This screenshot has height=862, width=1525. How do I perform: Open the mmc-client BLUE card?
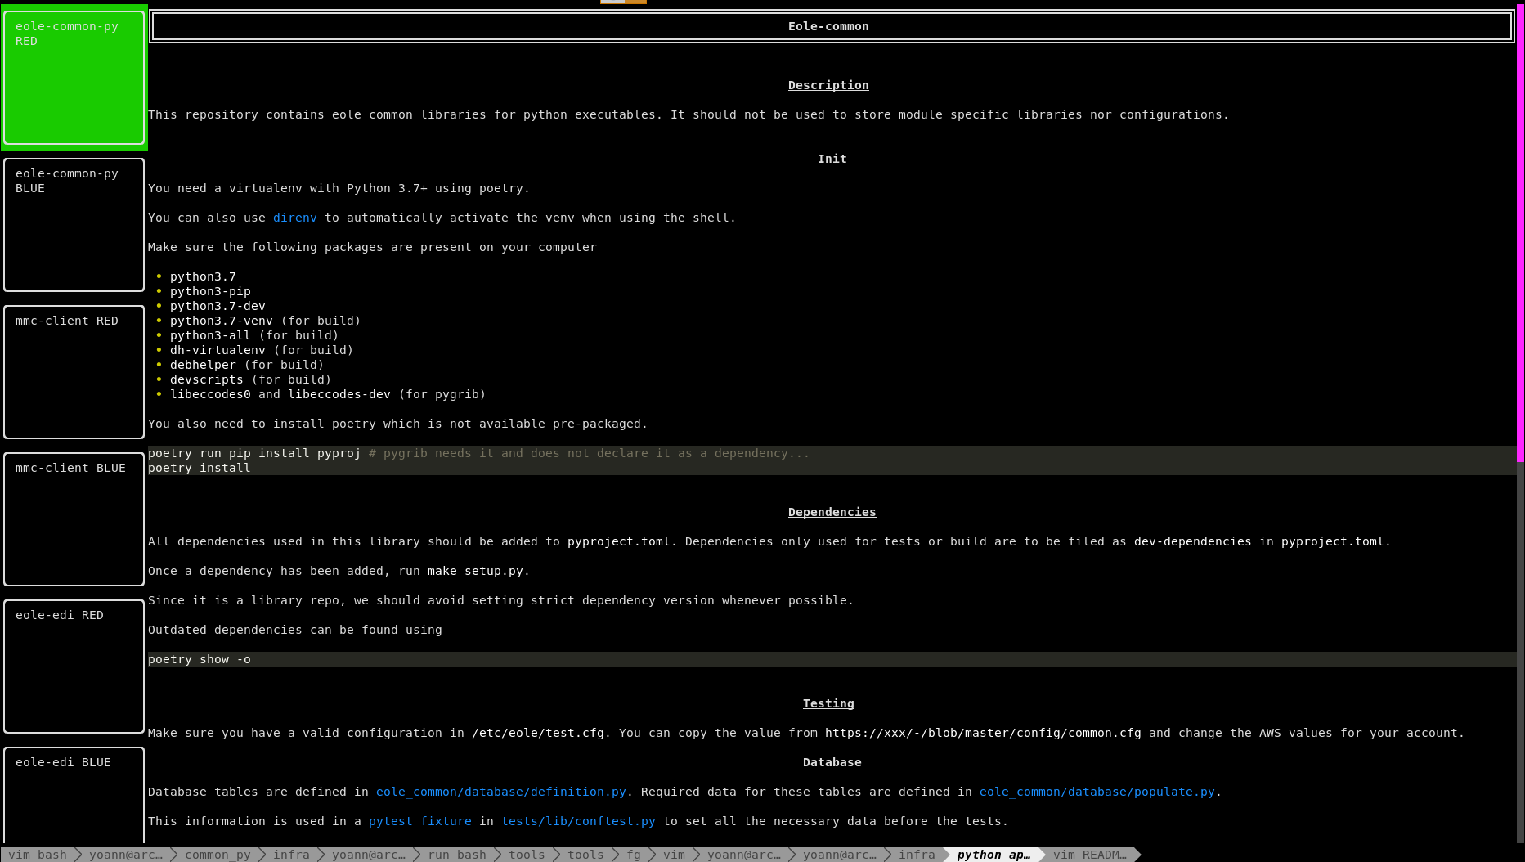click(74, 519)
